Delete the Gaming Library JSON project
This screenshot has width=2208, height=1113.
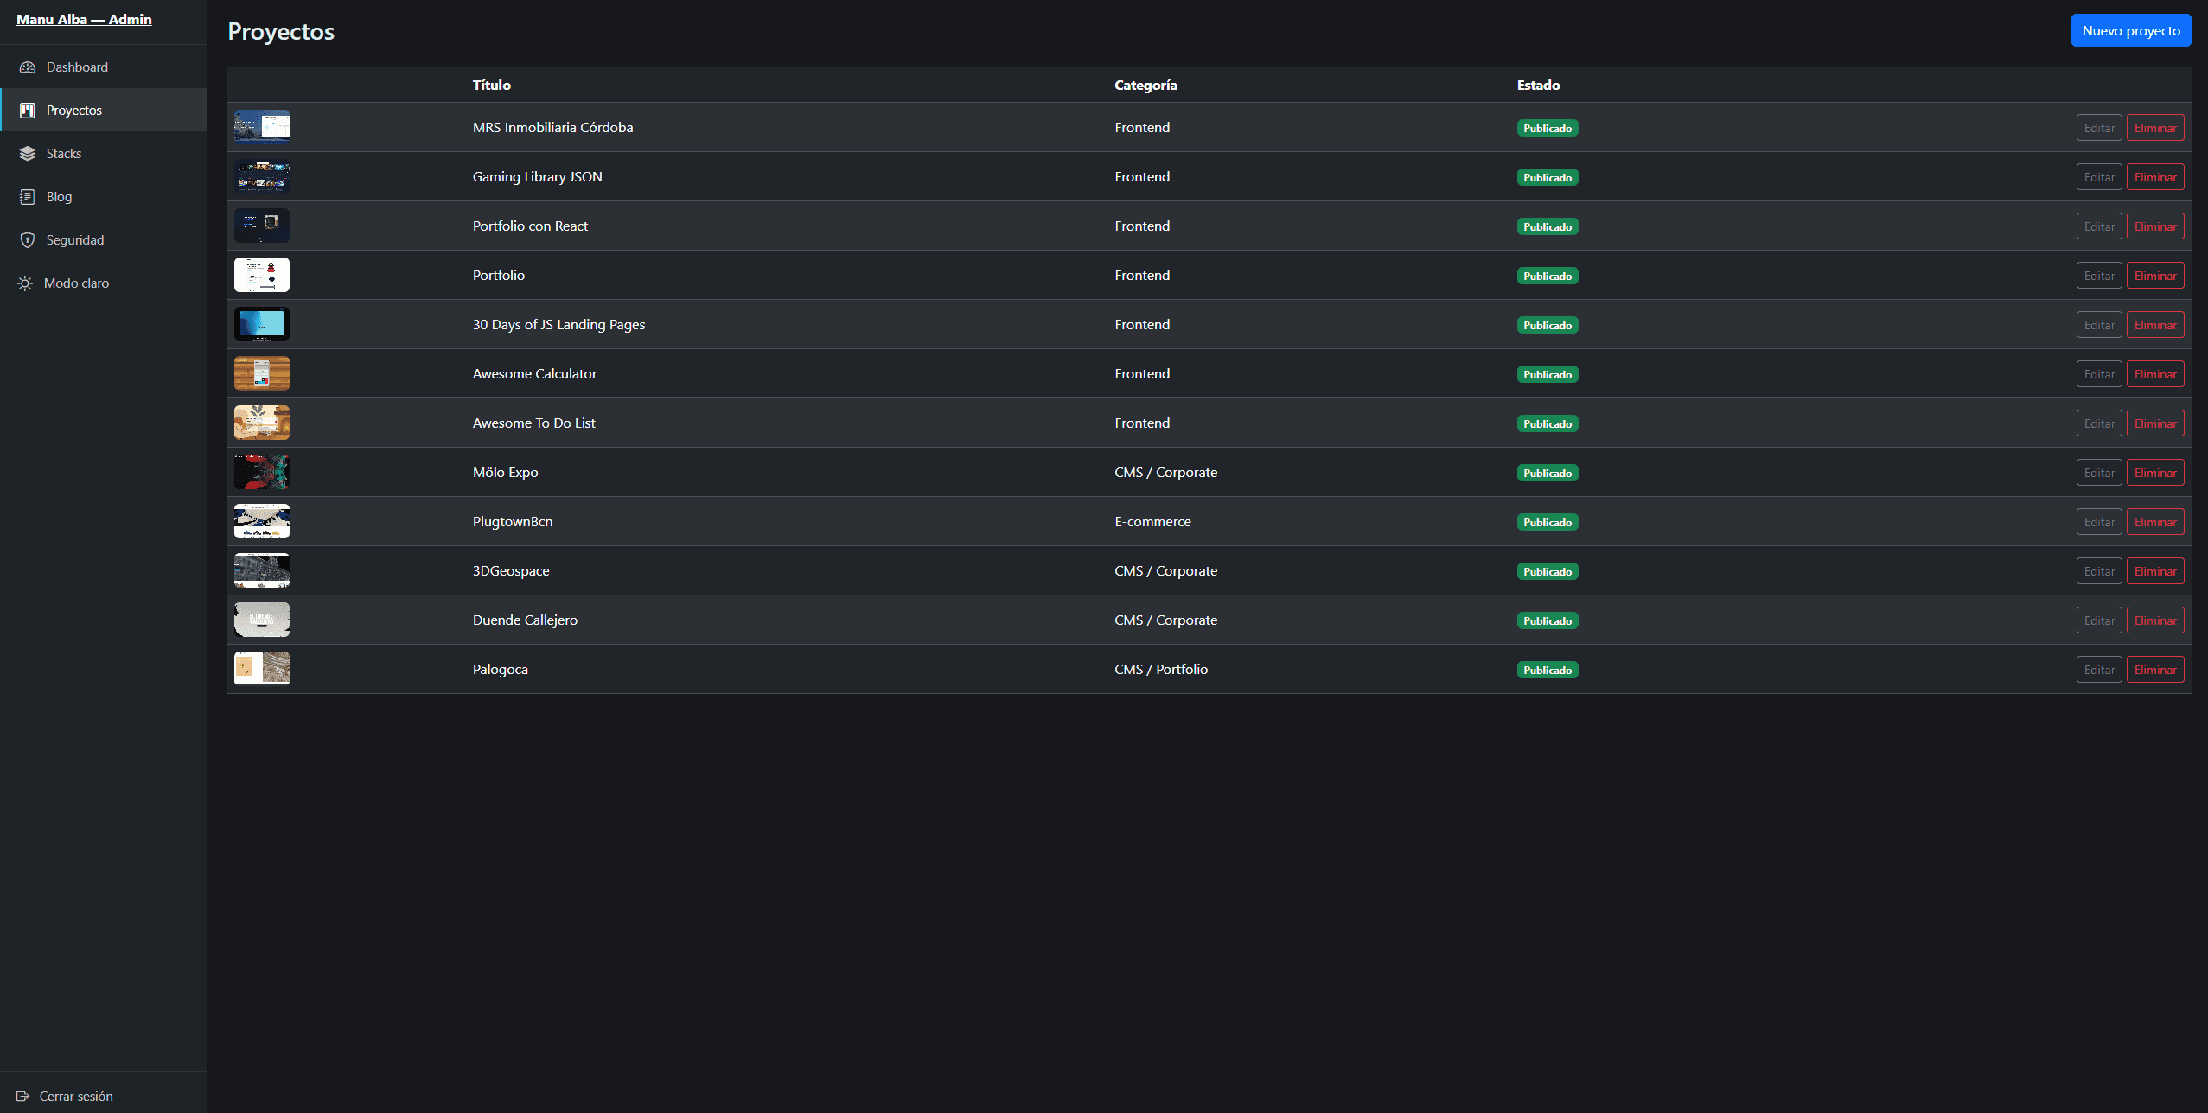(2155, 177)
